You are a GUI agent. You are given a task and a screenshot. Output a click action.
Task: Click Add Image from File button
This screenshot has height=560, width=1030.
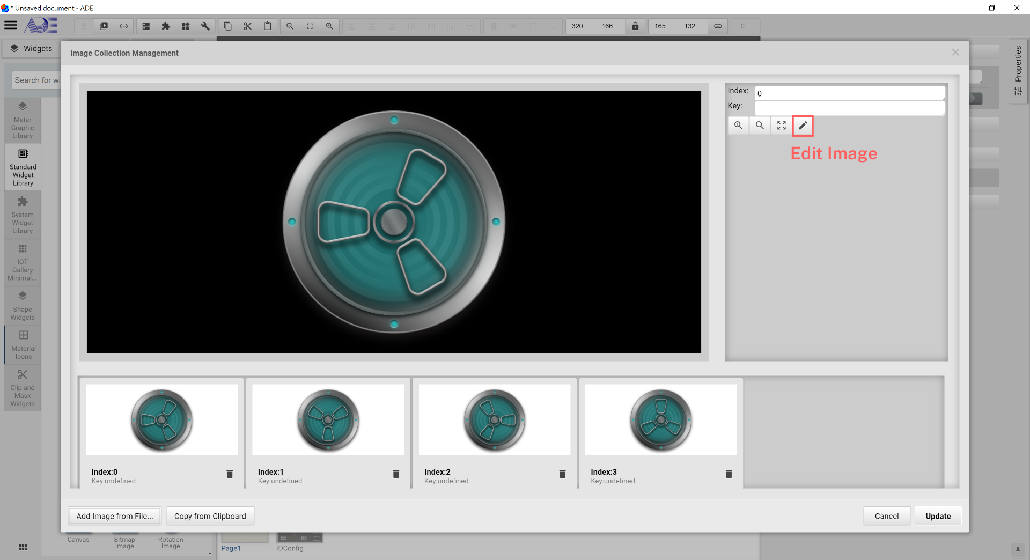point(114,516)
